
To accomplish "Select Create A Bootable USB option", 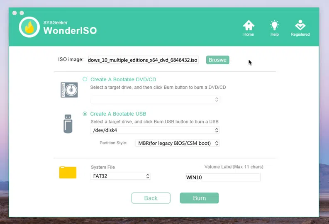I will 85,114.
